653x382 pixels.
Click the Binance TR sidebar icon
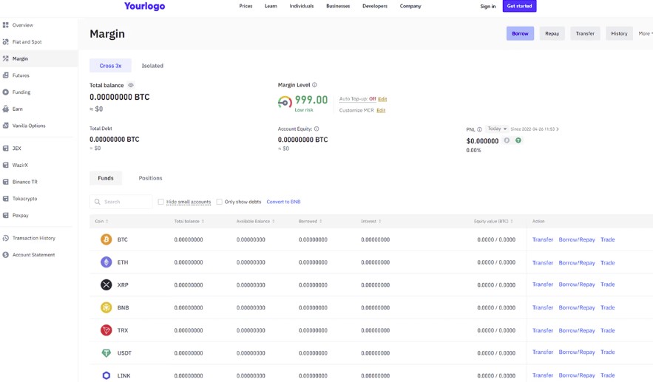5,182
